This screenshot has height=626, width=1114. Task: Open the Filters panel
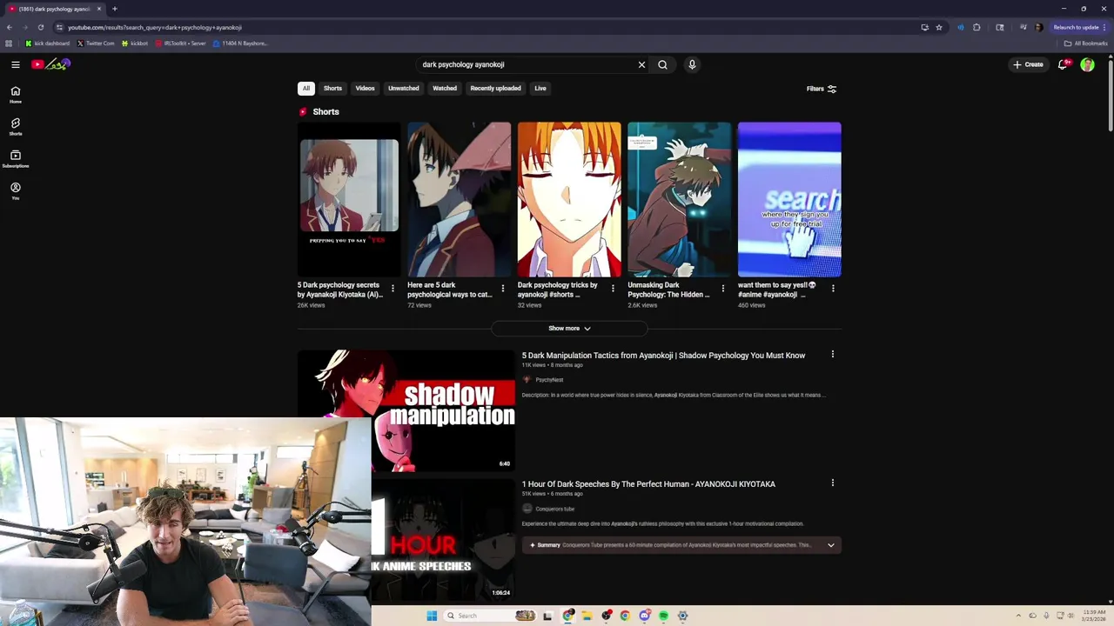(822, 89)
